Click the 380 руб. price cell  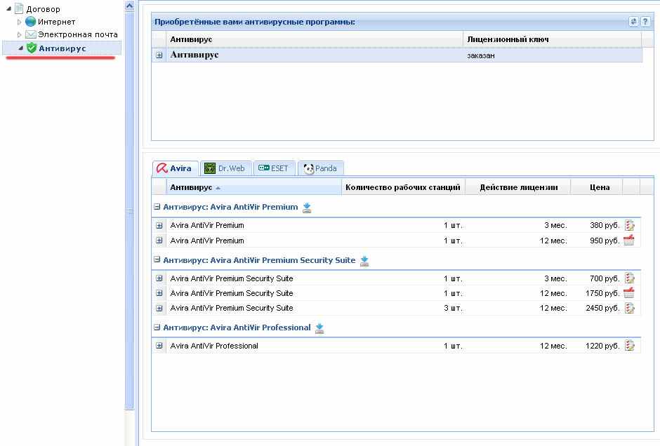coord(605,225)
